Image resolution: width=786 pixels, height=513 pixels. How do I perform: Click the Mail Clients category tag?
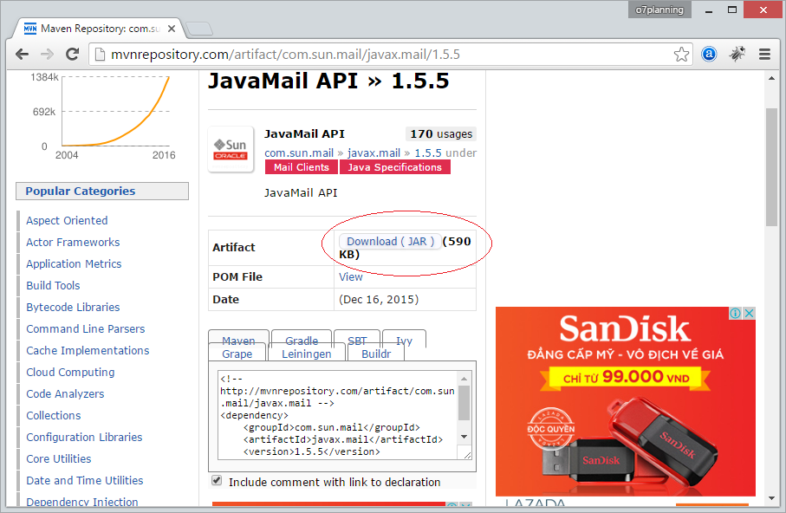[302, 167]
